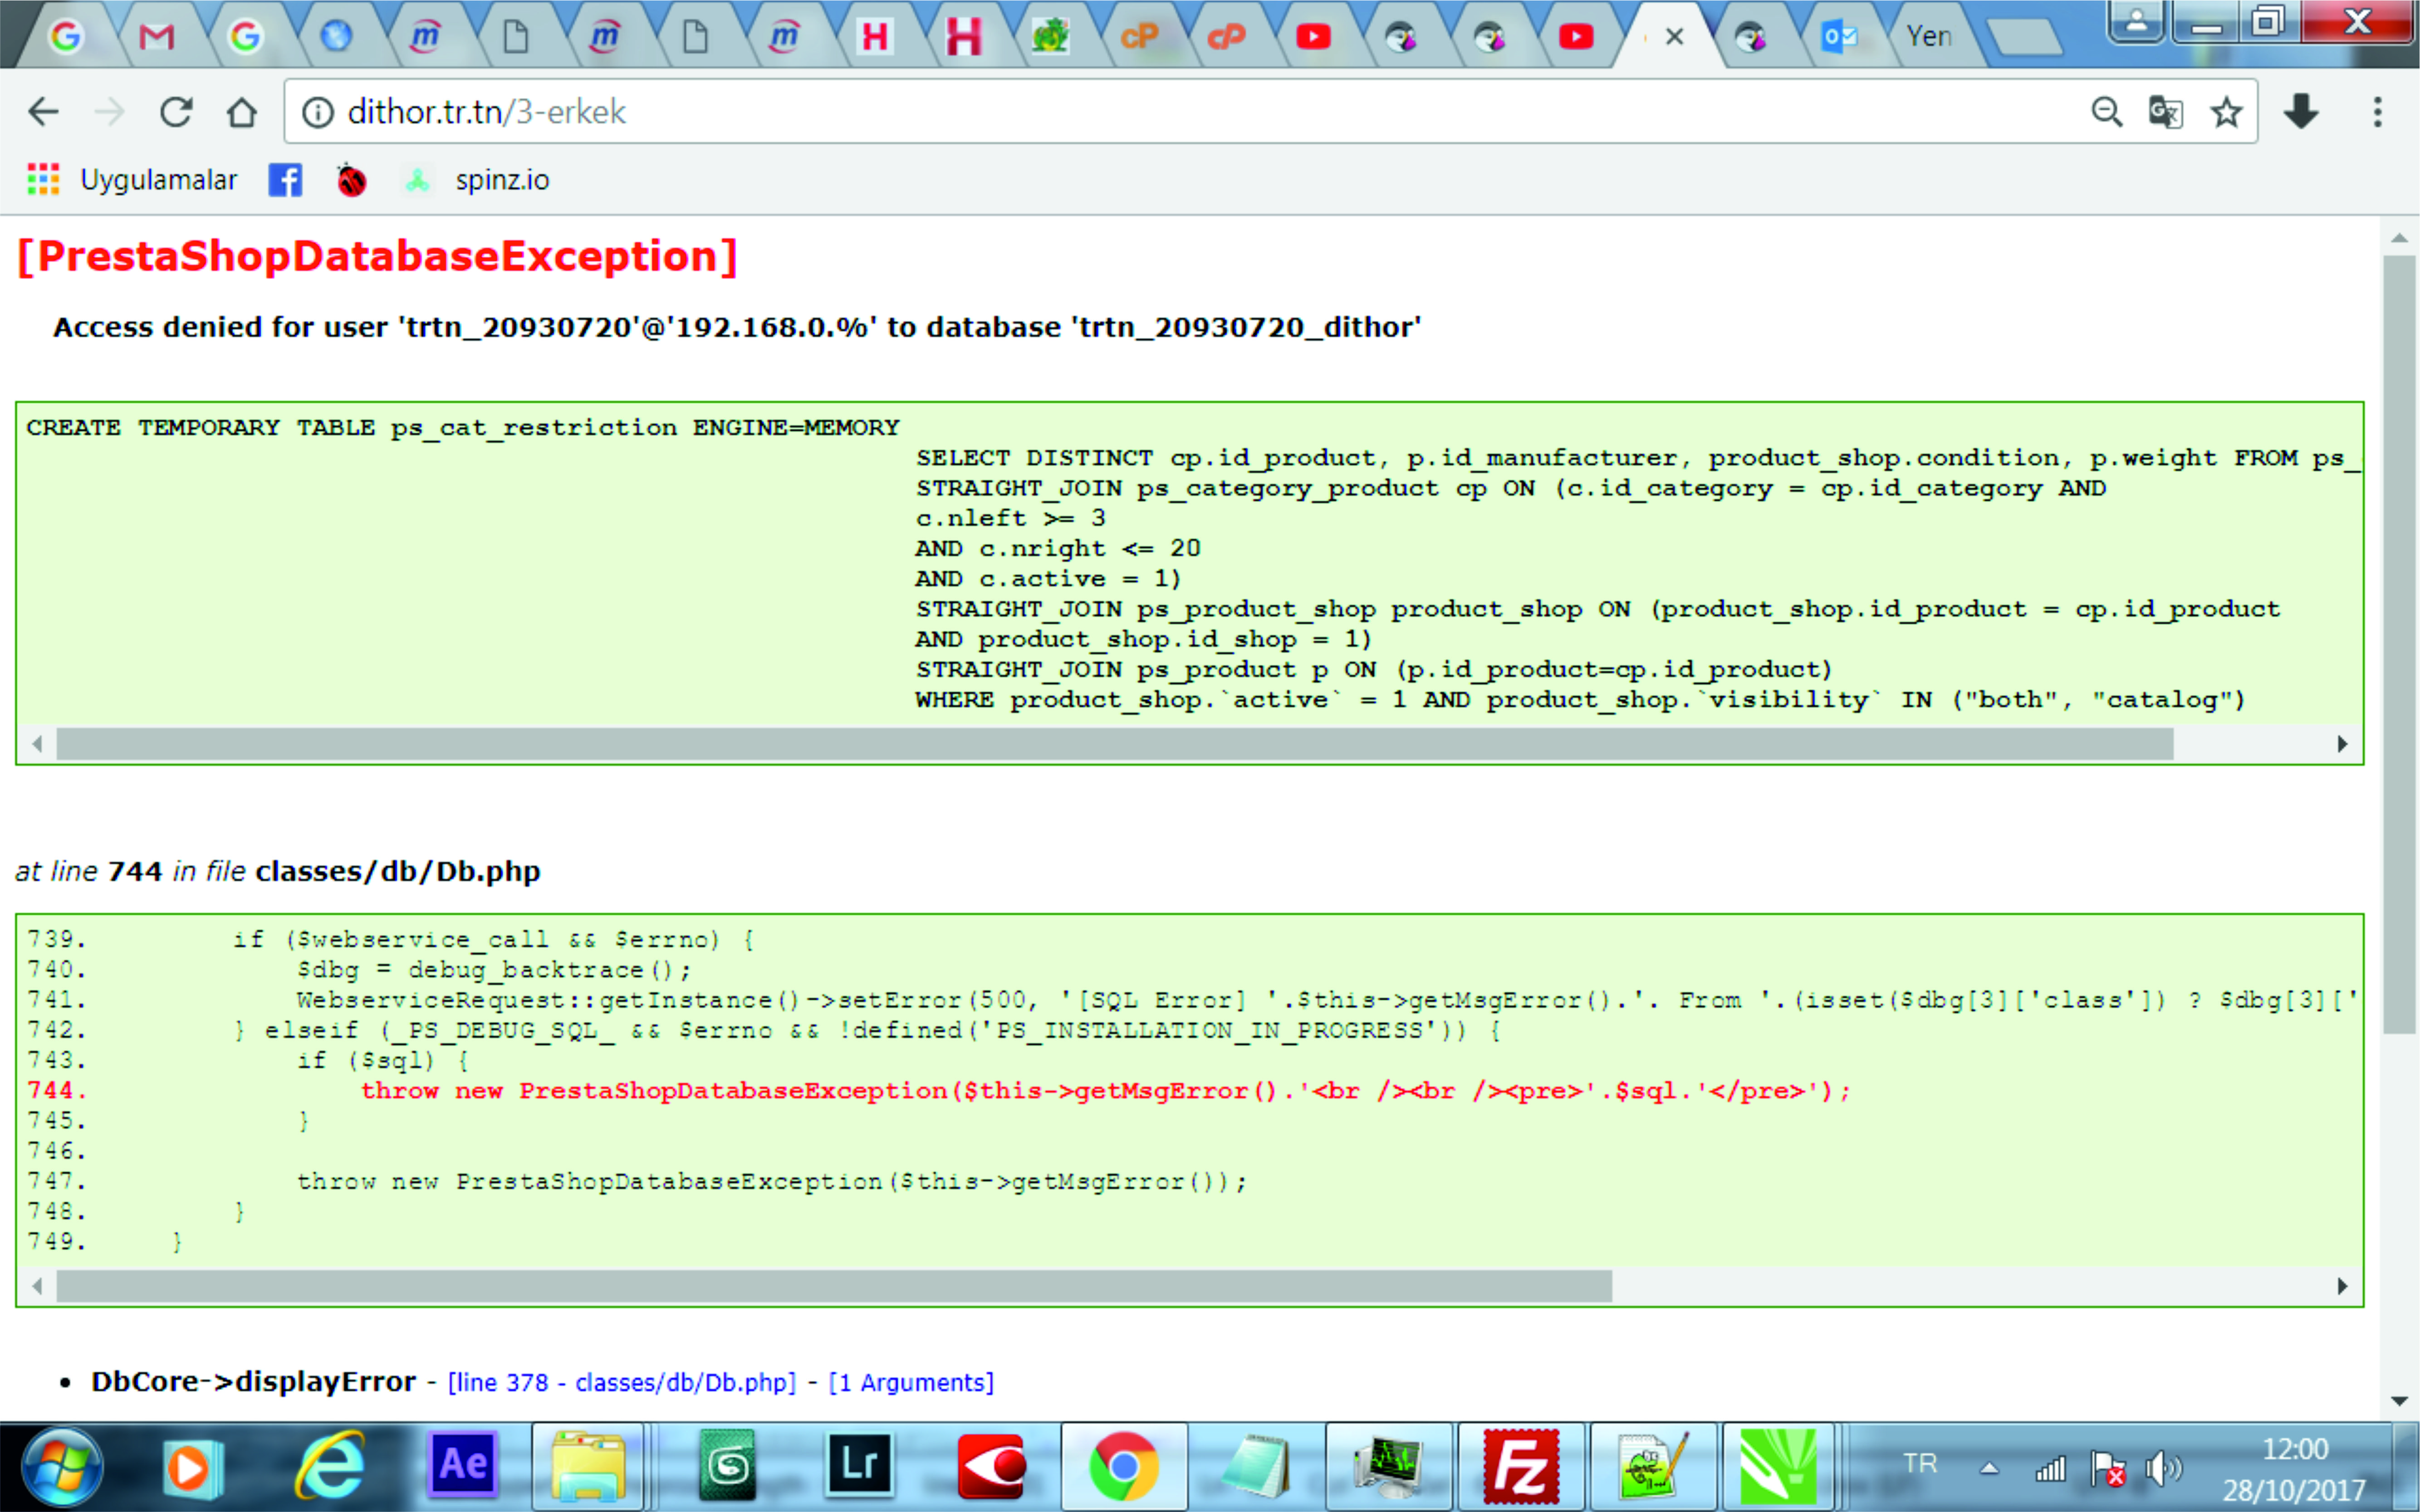Image resolution: width=2420 pixels, height=1512 pixels.
Task: Go back using the back arrow
Action: [x=44, y=112]
